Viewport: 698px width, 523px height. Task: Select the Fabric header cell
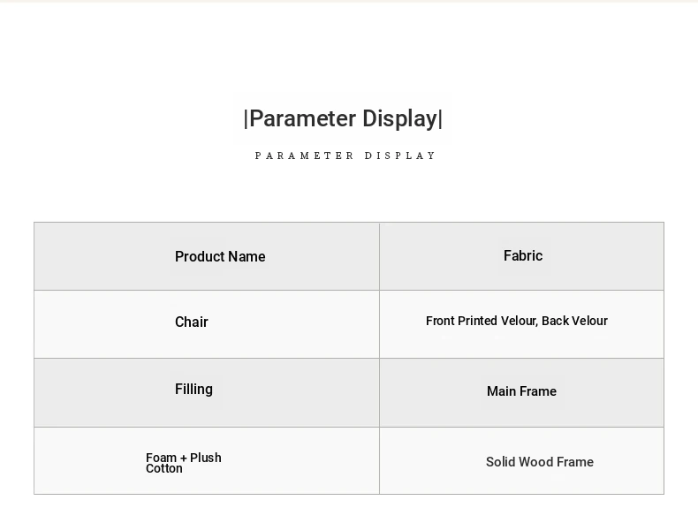(523, 255)
